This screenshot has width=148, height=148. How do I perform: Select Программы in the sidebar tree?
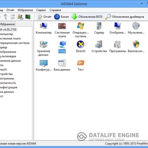(7, 78)
